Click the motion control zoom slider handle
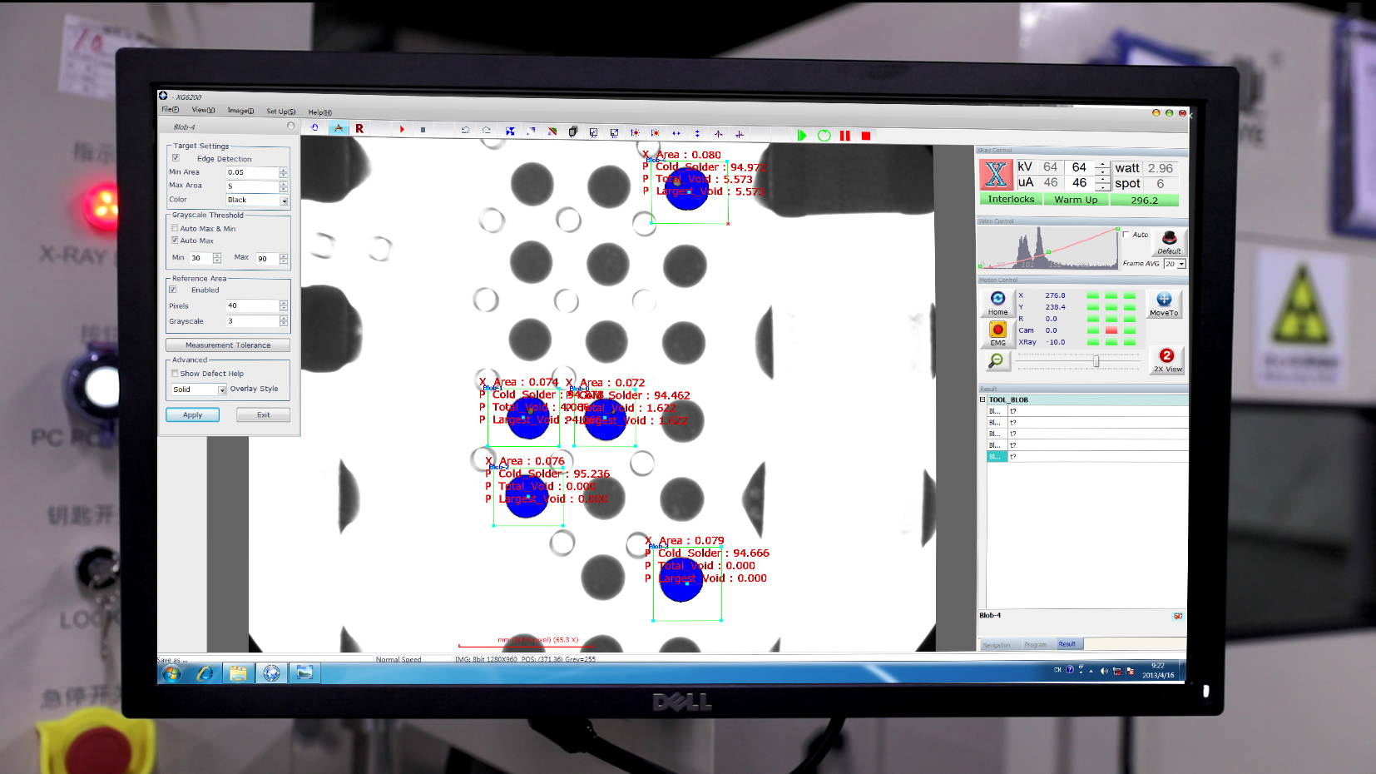 click(x=1096, y=361)
